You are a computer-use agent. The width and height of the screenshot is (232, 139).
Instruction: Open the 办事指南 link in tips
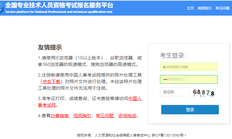59,116
